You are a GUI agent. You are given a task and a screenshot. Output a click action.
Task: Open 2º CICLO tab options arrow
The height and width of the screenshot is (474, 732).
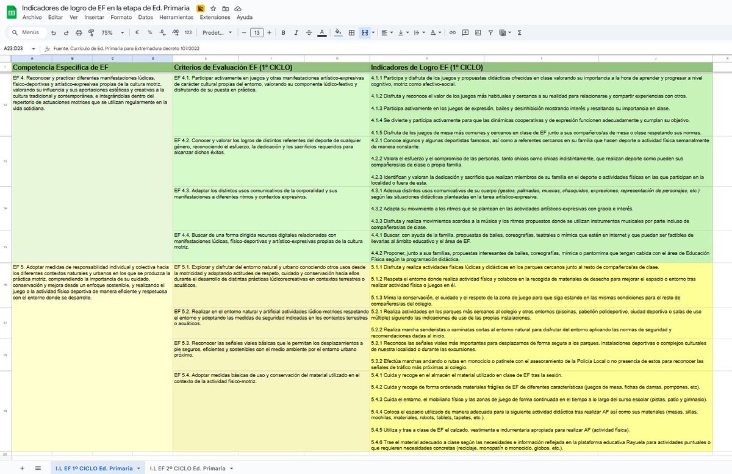point(231,468)
